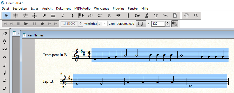Screen dimensions: 234x93
Task: Pick the Repitch tool in entry palette
Action: 5,42
